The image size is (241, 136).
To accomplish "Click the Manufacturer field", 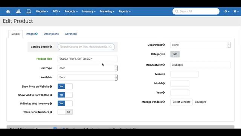I will (x=200, y=65).
